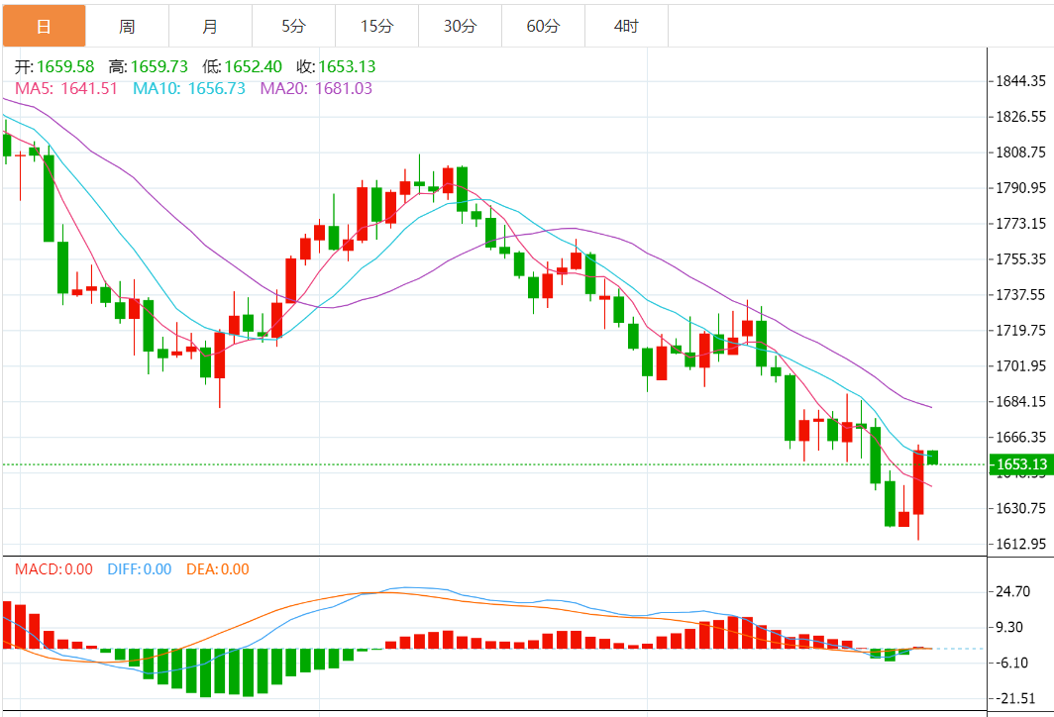The image size is (1054, 717).
Task: Open the 5分 timeframe tab
Action: 294,26
